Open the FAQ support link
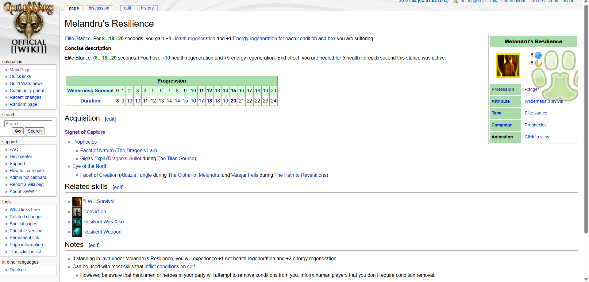 (14, 149)
